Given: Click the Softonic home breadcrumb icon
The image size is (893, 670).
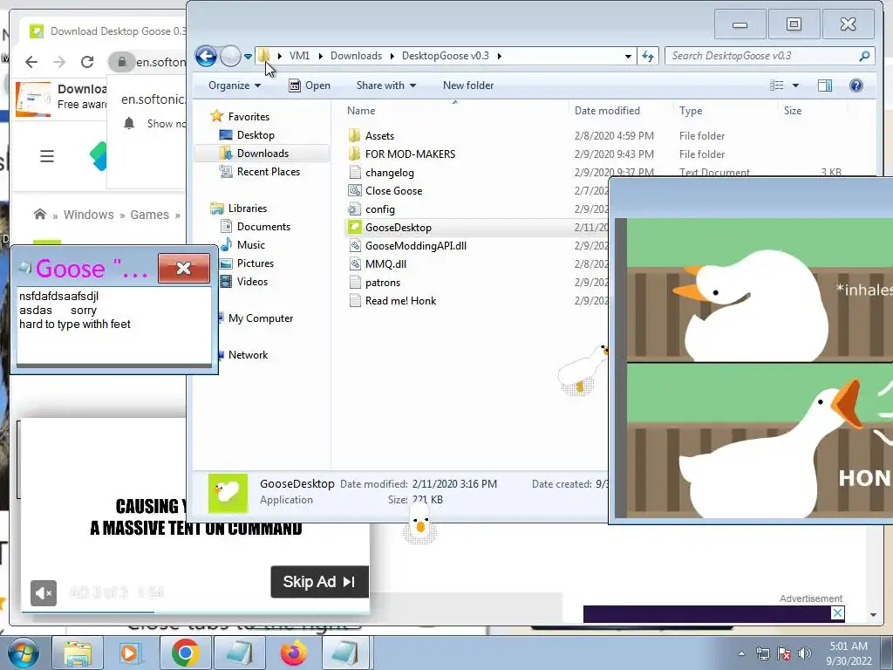Looking at the screenshot, I should tap(40, 215).
